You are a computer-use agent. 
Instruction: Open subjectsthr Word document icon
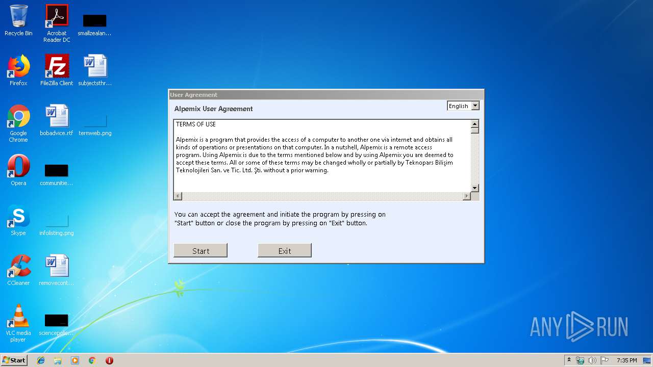click(95, 70)
